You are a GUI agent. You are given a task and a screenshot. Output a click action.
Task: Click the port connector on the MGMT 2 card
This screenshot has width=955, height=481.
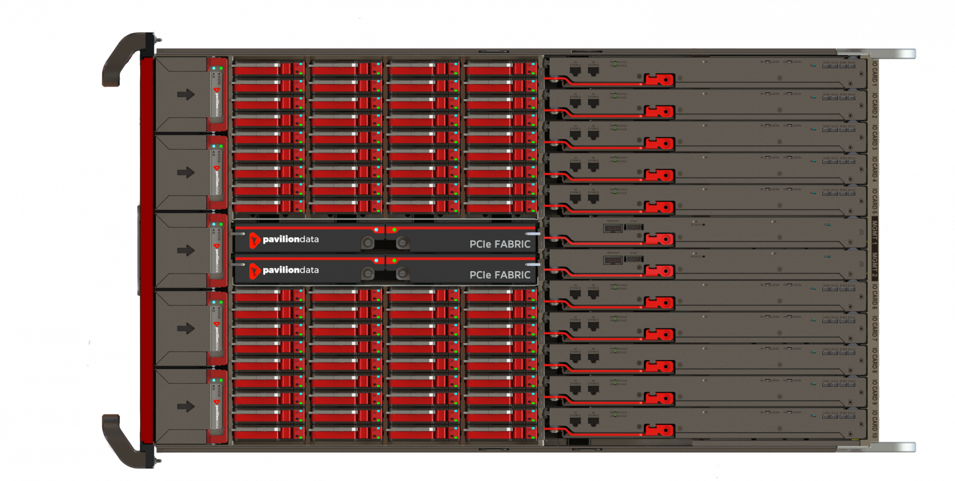(613, 259)
